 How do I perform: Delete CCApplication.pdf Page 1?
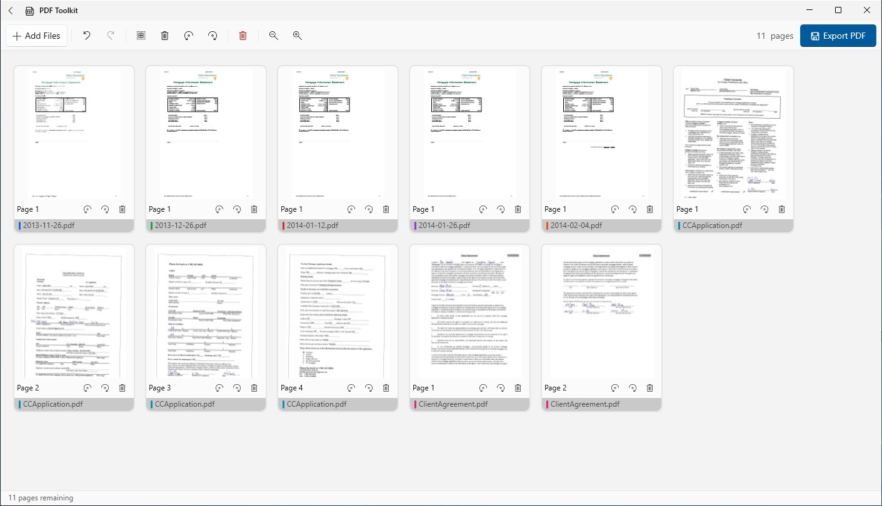click(782, 209)
